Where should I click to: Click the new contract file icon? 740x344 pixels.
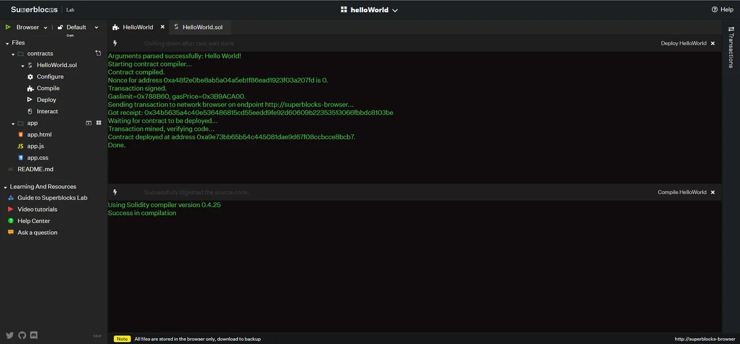point(98,53)
